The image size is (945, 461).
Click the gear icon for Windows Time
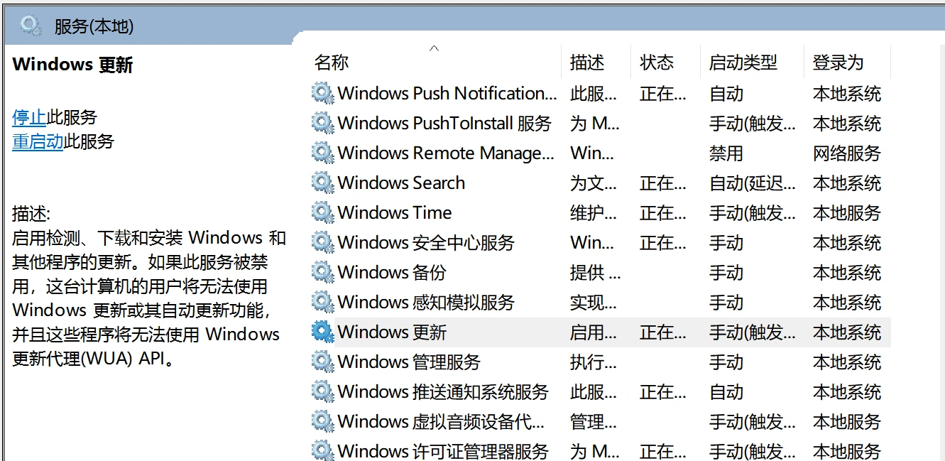[322, 212]
